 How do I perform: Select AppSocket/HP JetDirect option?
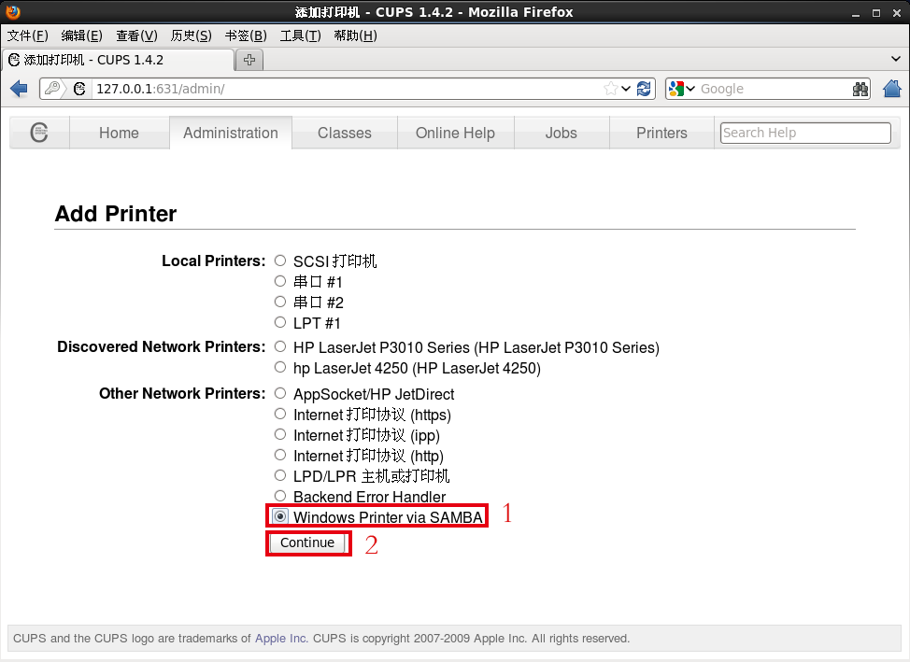click(x=280, y=393)
